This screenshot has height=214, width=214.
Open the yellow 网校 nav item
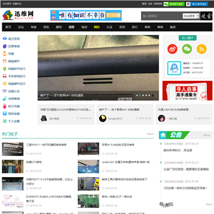coord(97,27)
